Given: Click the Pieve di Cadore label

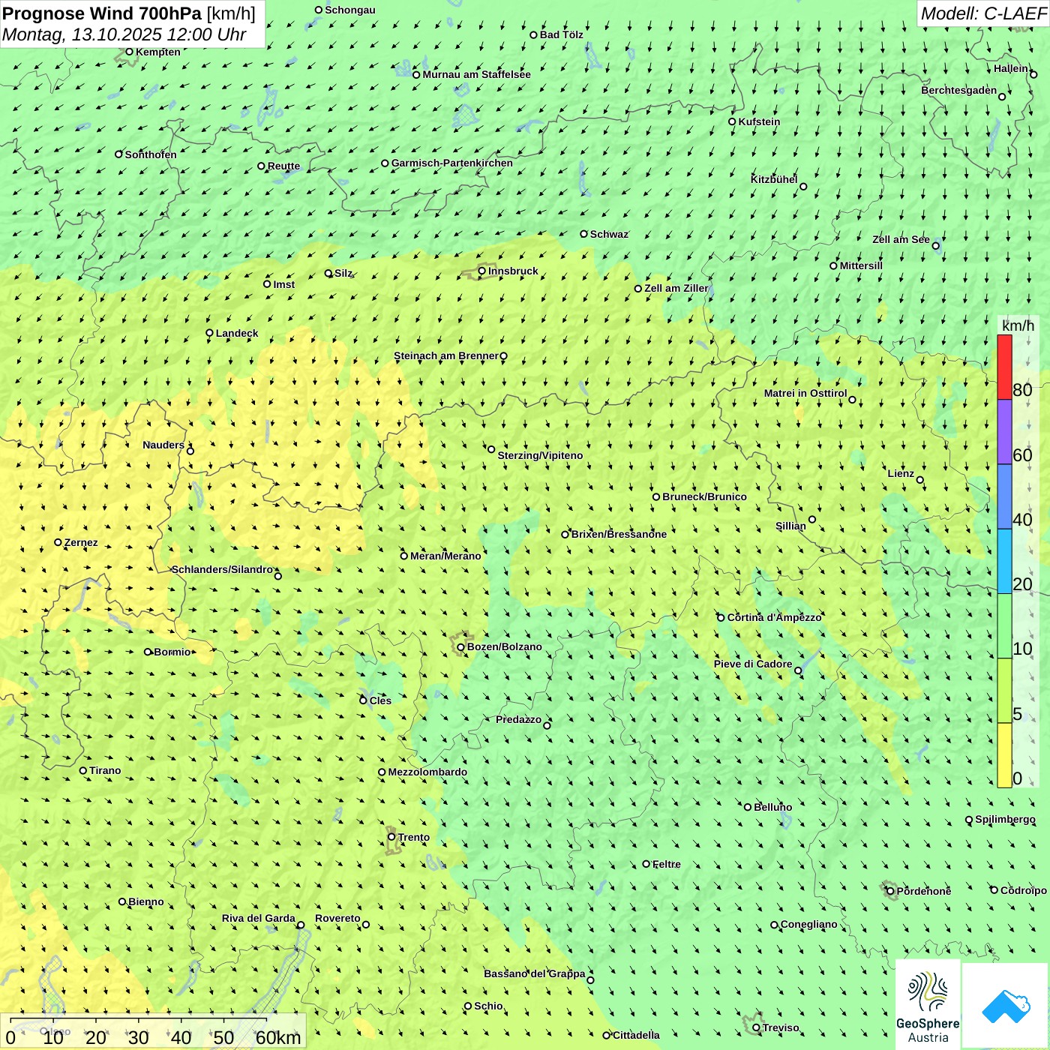Looking at the screenshot, I should 753,664.
